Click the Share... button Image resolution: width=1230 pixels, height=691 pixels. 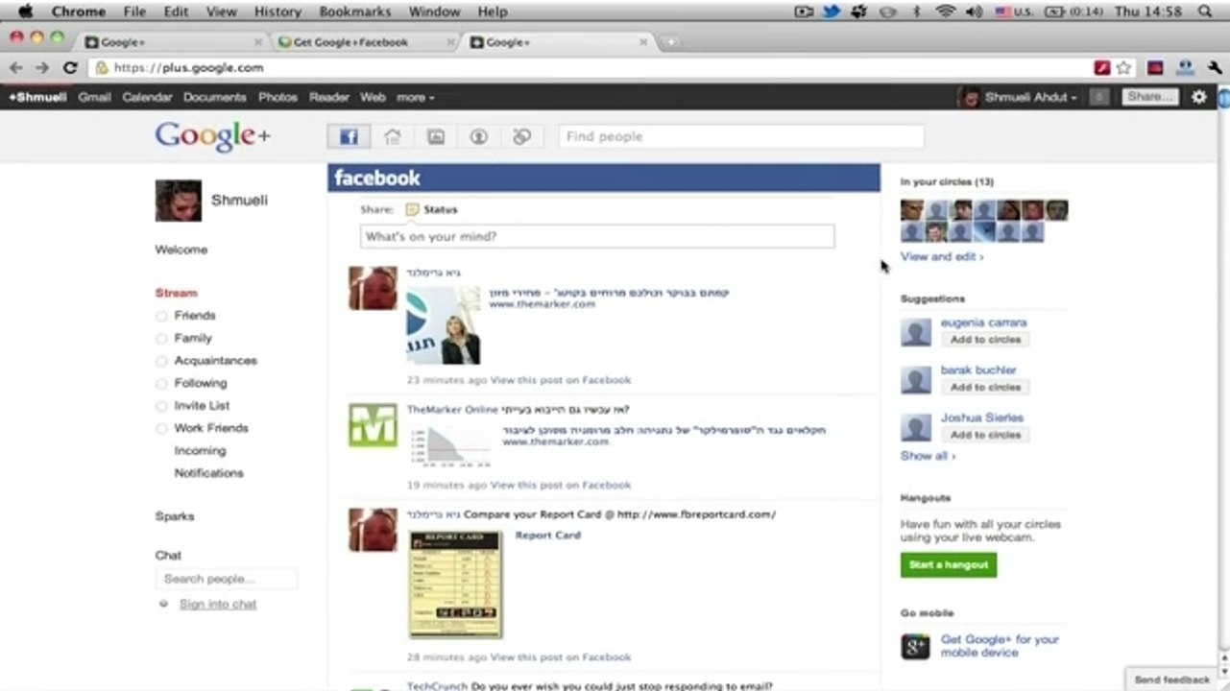point(1150,97)
